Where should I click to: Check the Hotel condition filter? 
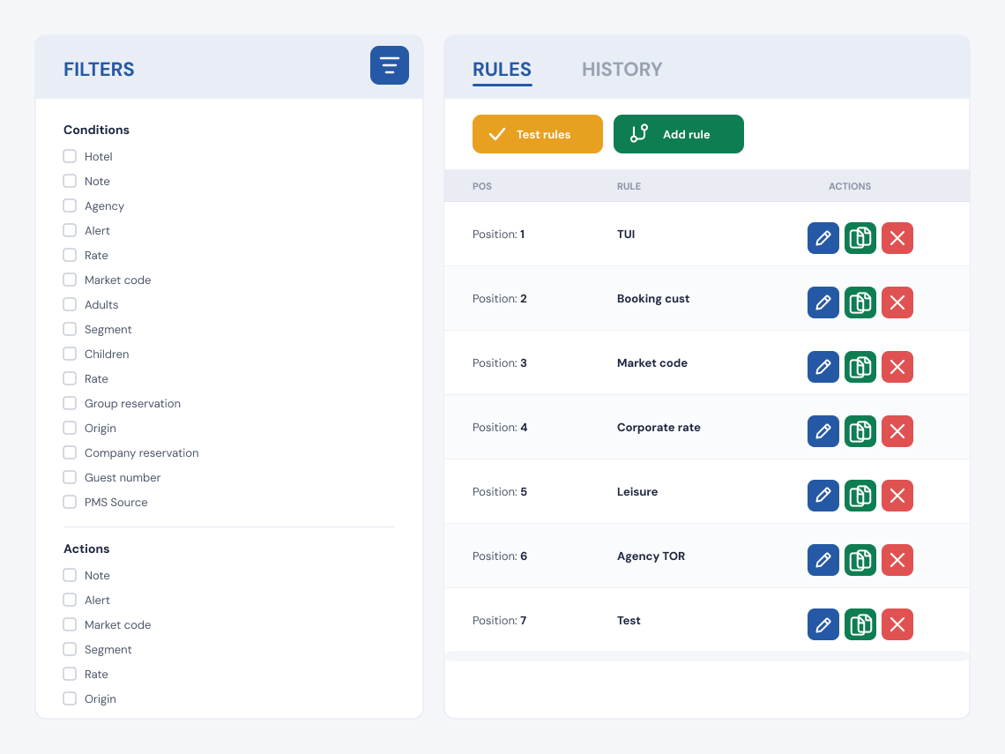pyautogui.click(x=70, y=156)
